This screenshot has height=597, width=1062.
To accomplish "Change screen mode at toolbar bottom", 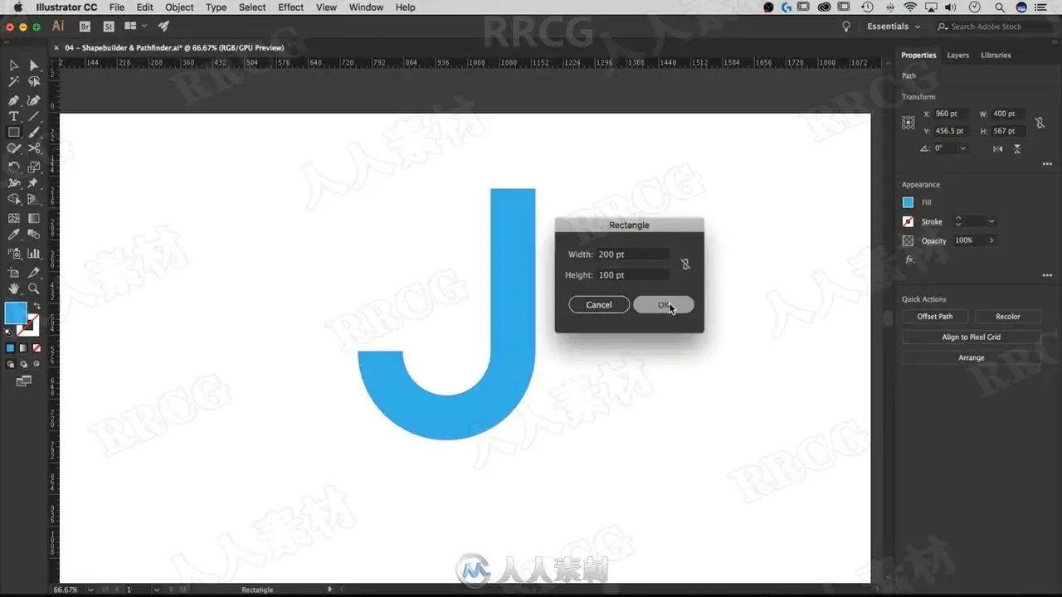I will tap(23, 381).
